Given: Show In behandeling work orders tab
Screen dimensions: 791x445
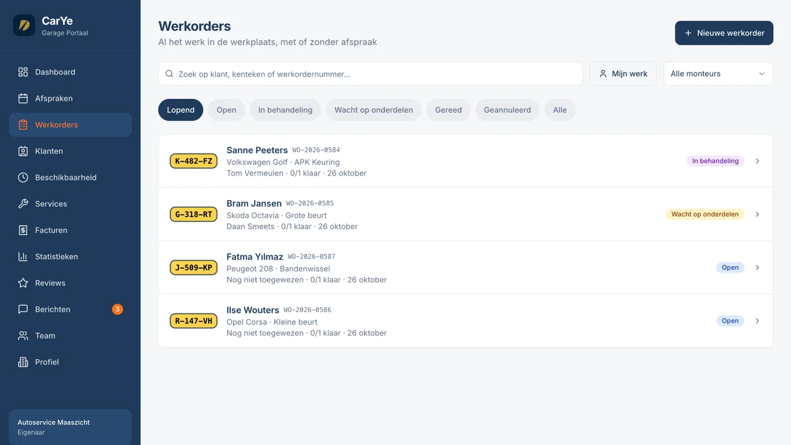Looking at the screenshot, I should [286, 110].
